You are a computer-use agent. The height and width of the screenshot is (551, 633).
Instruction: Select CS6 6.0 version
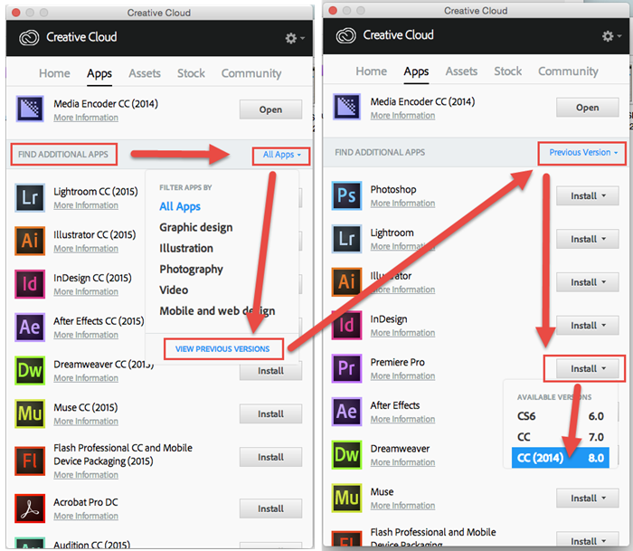561,416
